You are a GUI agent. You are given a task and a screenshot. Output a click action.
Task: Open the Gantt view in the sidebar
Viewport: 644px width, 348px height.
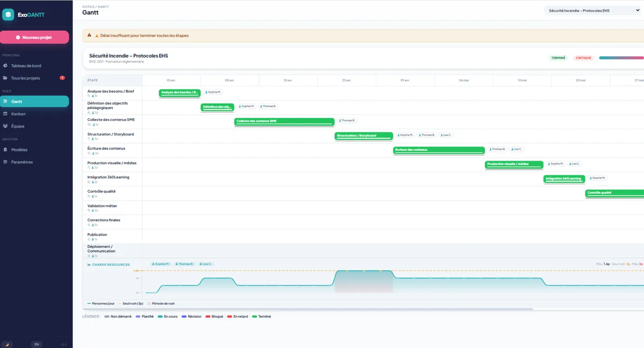click(34, 101)
